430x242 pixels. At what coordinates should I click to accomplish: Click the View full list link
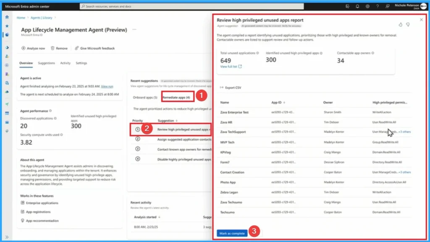tap(229, 67)
